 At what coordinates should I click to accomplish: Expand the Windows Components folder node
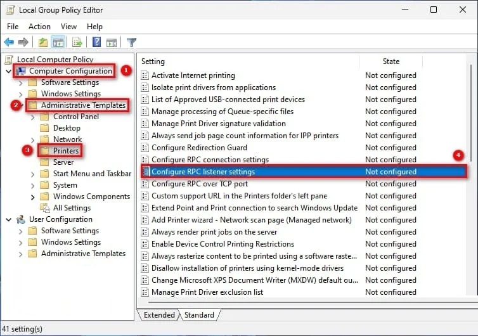click(32, 197)
